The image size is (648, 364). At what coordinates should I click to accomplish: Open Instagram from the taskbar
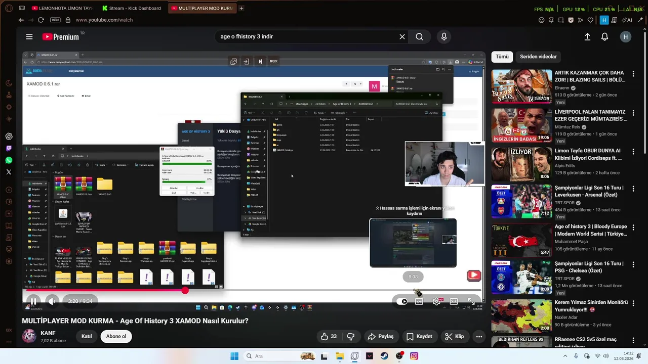pyautogui.click(x=414, y=356)
